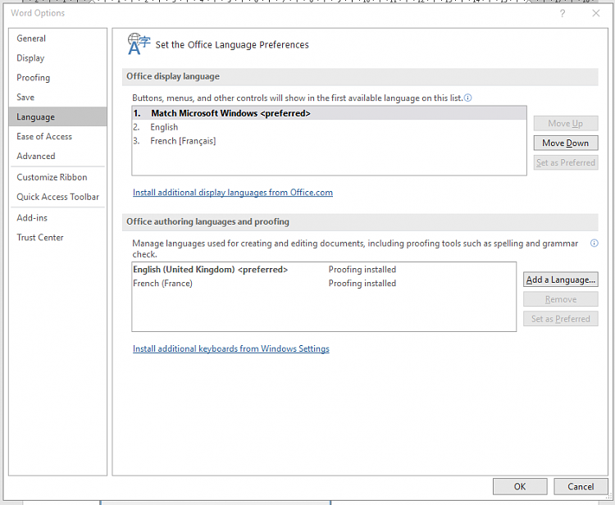Image resolution: width=615 pixels, height=505 pixels.
Task: Click the Office Language Preferences header icon
Action: (x=139, y=44)
